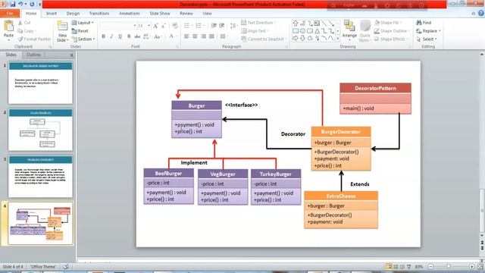Toggle Align Text Right
Image resolution: width=485 pixels, height=273 pixels.
click(203, 36)
